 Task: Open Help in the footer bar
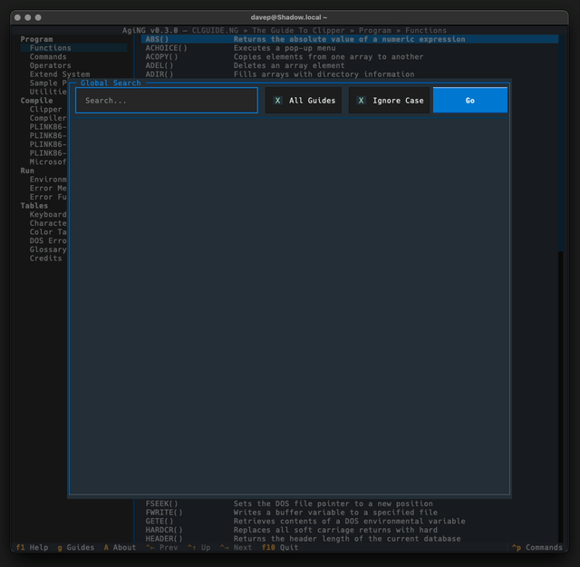pyautogui.click(x=32, y=548)
